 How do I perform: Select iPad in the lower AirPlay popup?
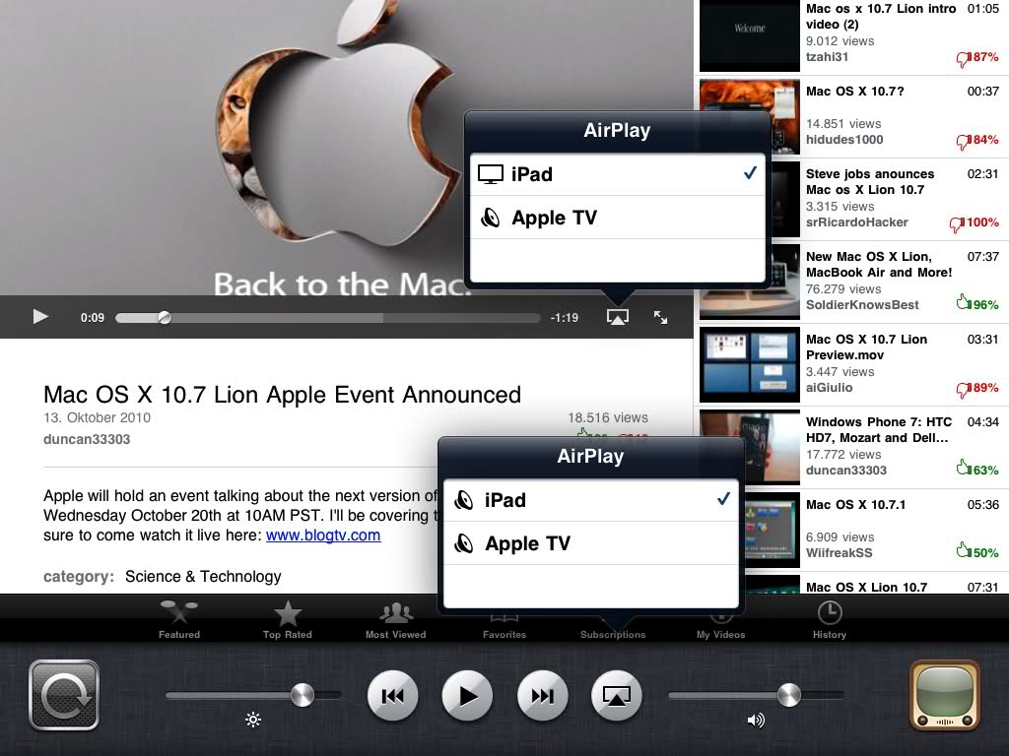[591, 500]
